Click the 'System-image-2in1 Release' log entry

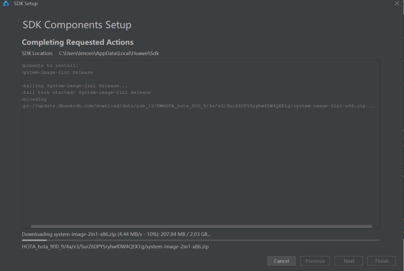click(58, 72)
